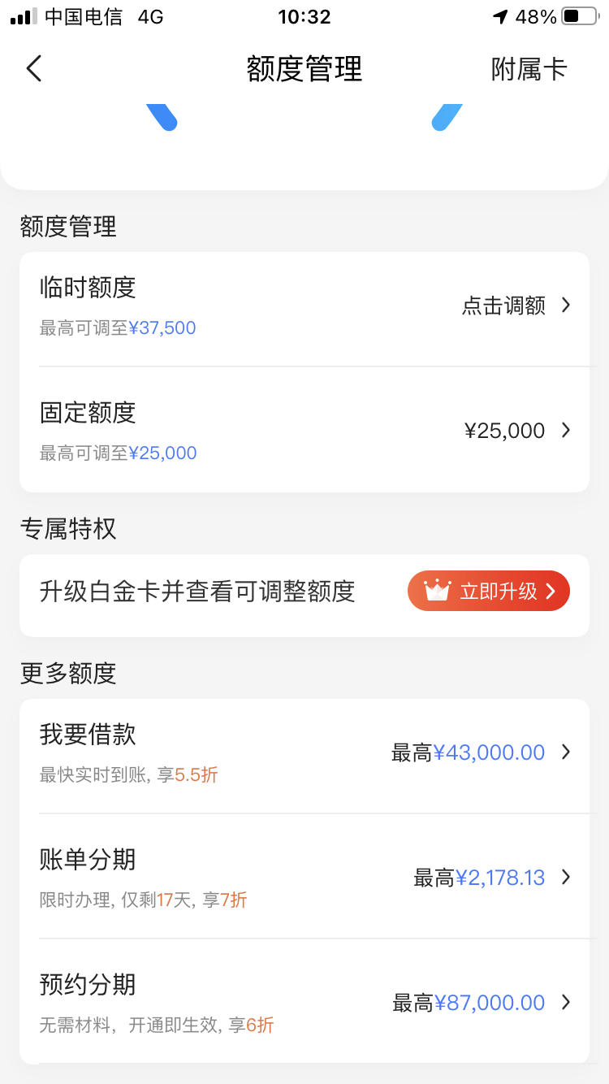Tap the battery icon in status bar
The image size is (609, 1084).
580,16
